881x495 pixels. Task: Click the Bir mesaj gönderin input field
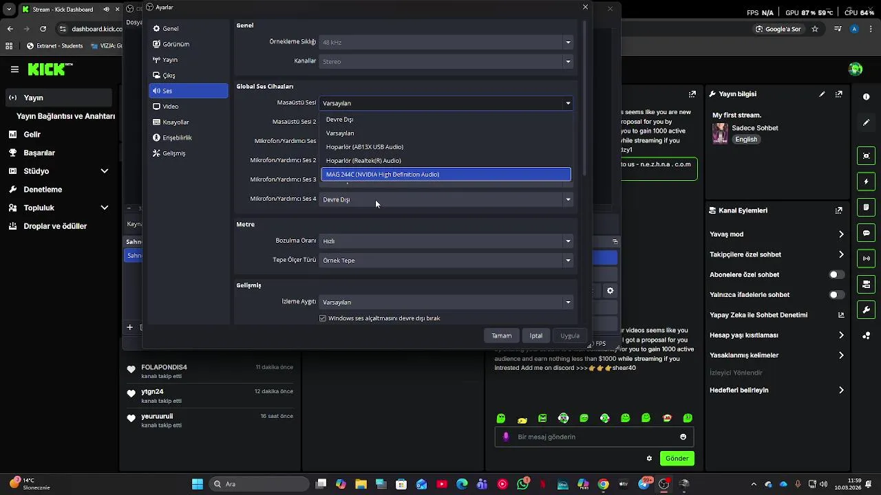pyautogui.click(x=595, y=437)
